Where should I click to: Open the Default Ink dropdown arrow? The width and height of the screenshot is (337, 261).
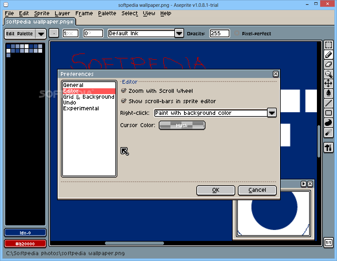click(x=179, y=33)
